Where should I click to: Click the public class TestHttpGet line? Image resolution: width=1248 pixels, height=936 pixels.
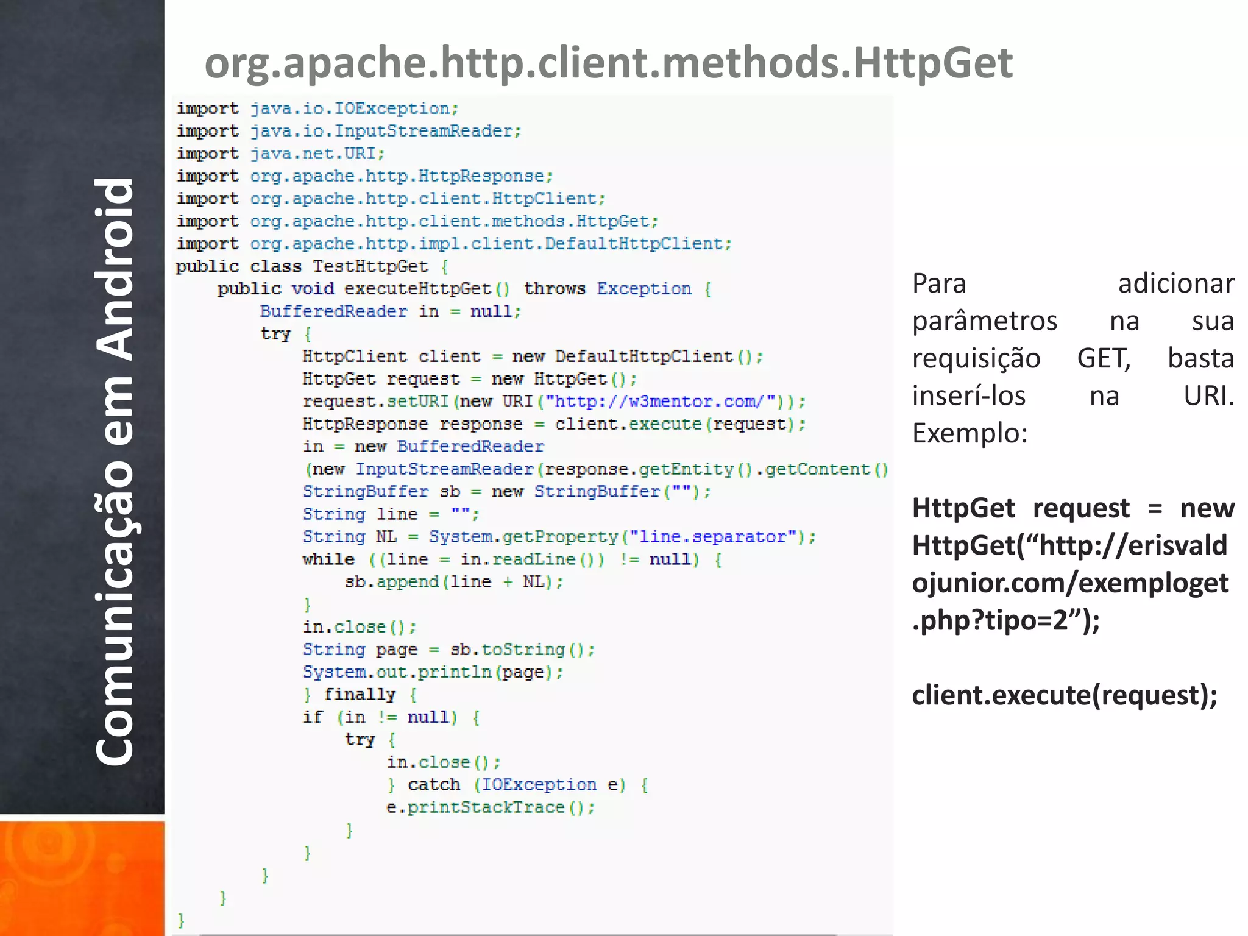pos(313,266)
